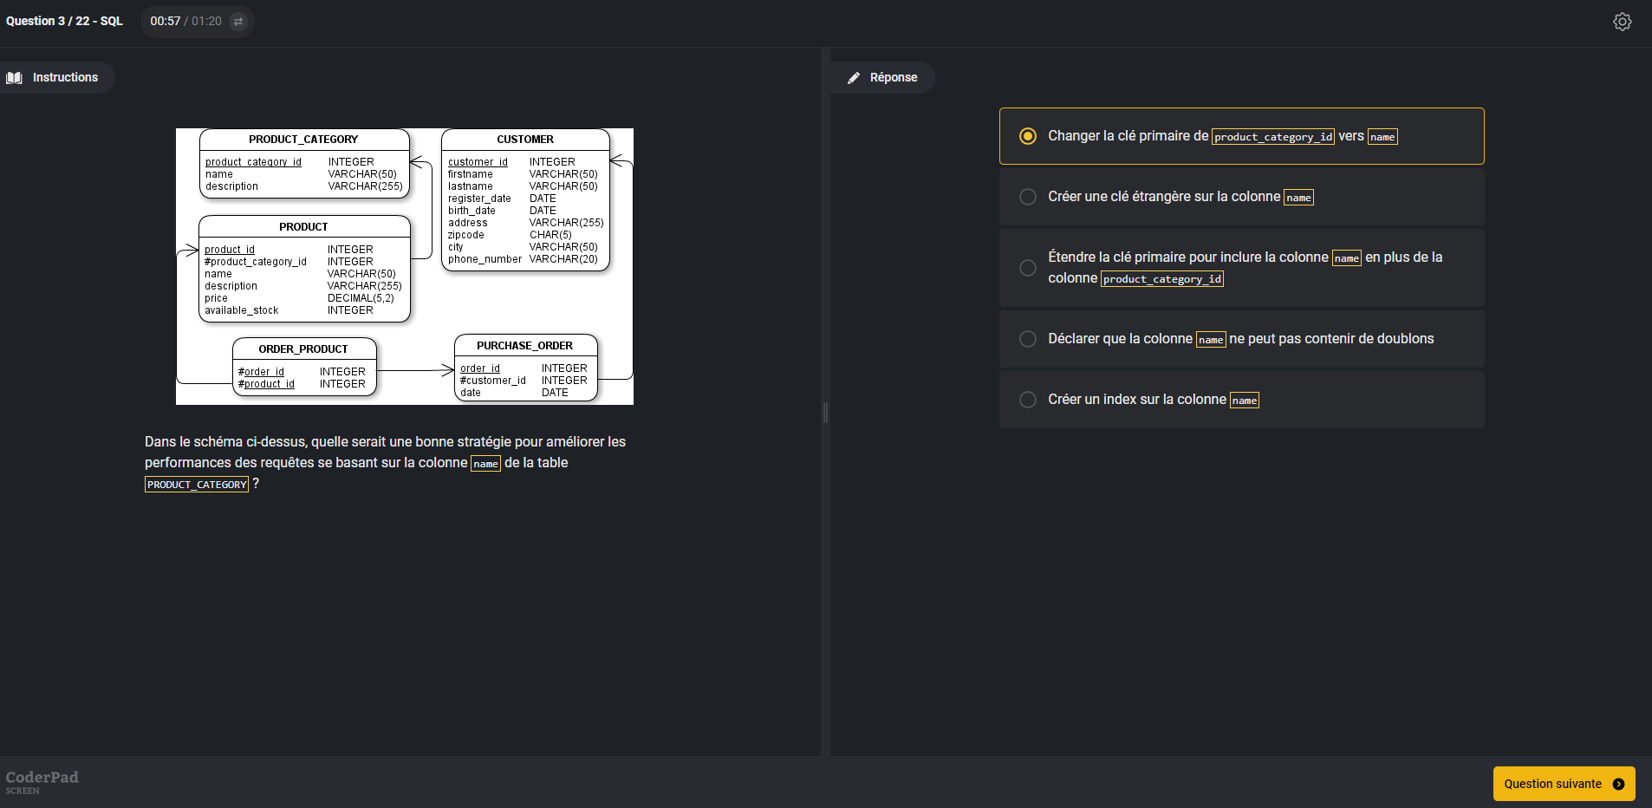The height and width of the screenshot is (808, 1652).
Task: Select radio for changing the primary key
Action: pos(1028,136)
